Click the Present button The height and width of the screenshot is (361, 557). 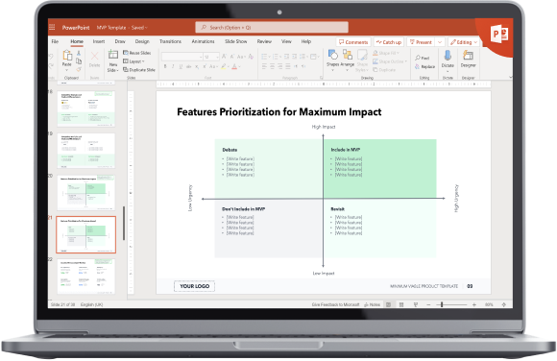tap(421, 42)
